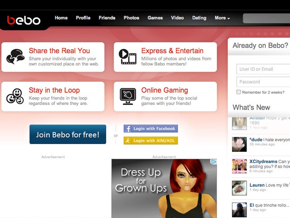Click Join Bebo for free button
Viewport: 290px width, 218px height.
(68, 134)
